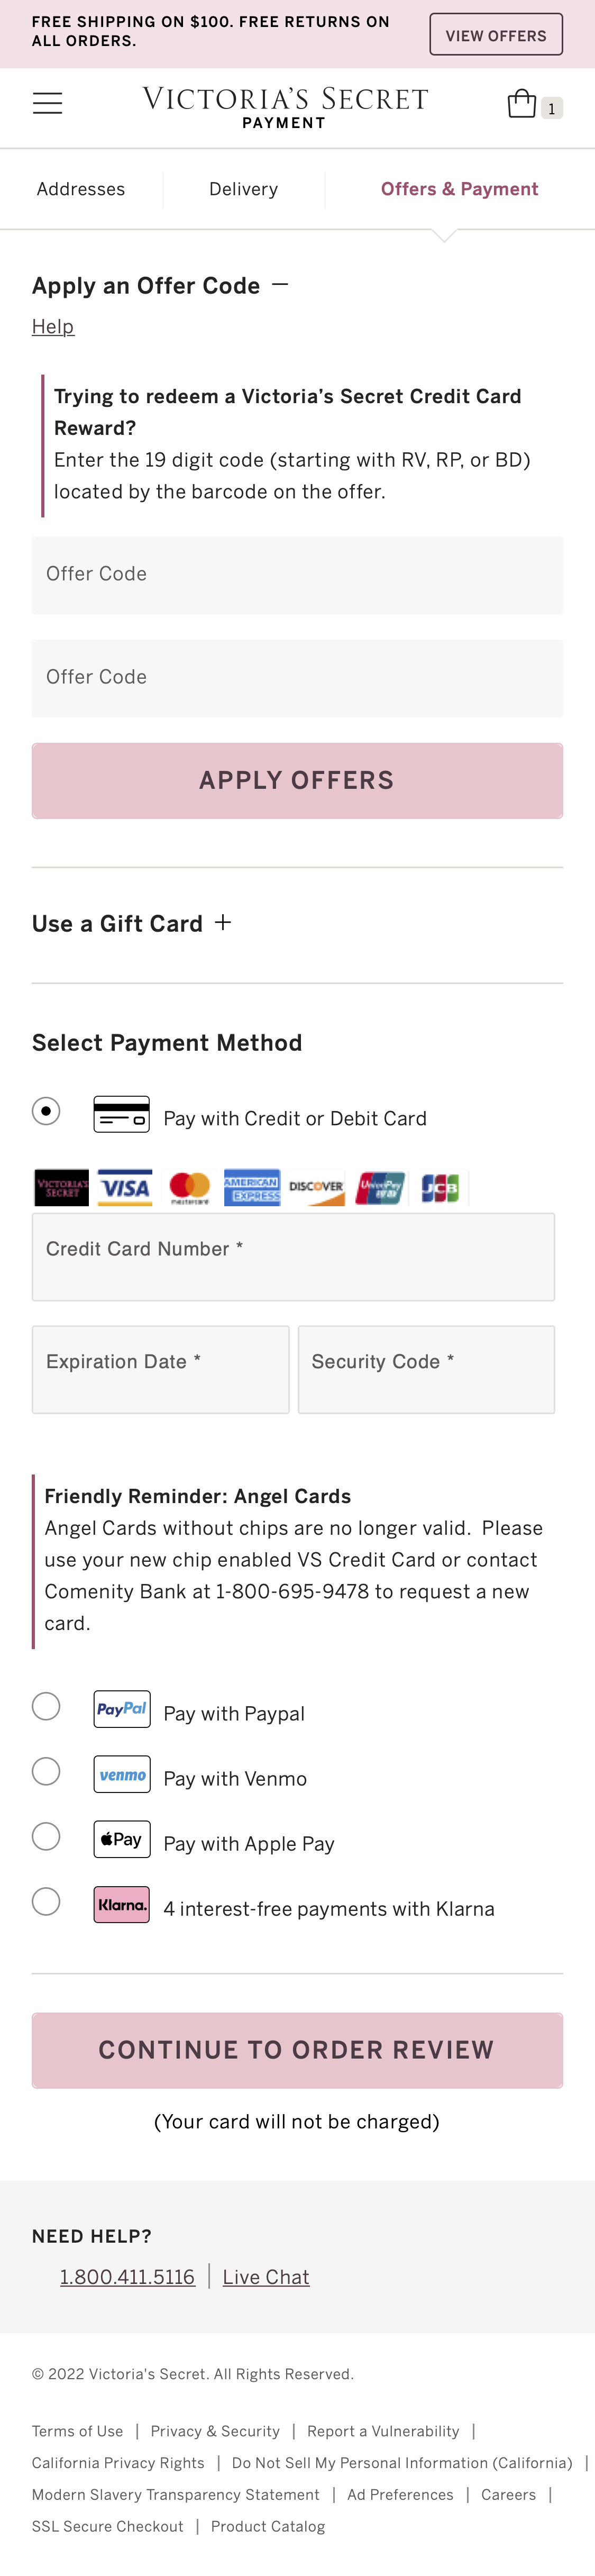Click the PayPal logo icon
Screen dimensions: 595x2576
pyautogui.click(x=121, y=1709)
